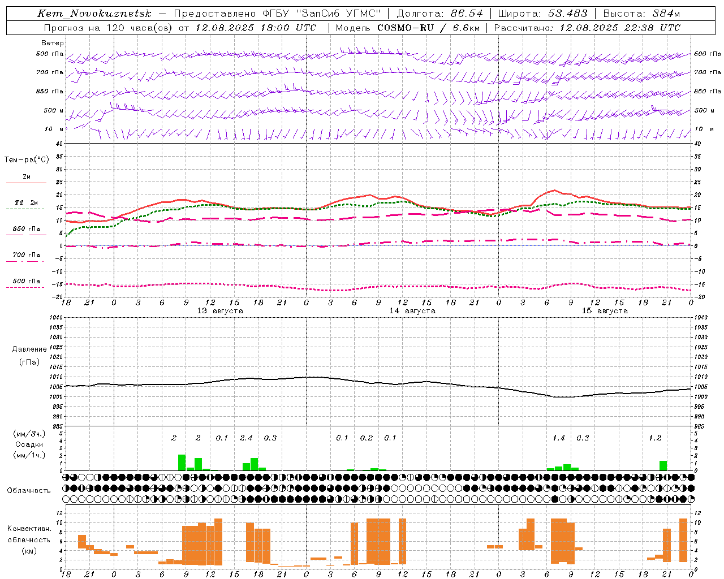The image size is (724, 579).
Task: Click the 14 августа date label
Action: 412,311
